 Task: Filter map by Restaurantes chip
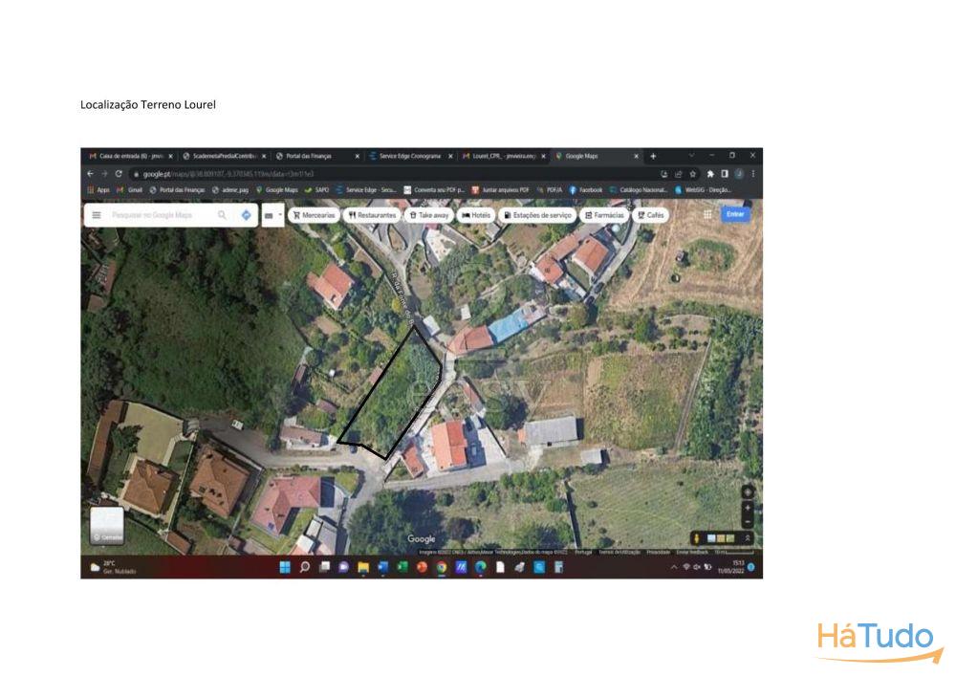pyautogui.click(x=372, y=215)
